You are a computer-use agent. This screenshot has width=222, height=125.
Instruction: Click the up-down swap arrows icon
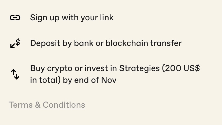pyautogui.click(x=15, y=74)
